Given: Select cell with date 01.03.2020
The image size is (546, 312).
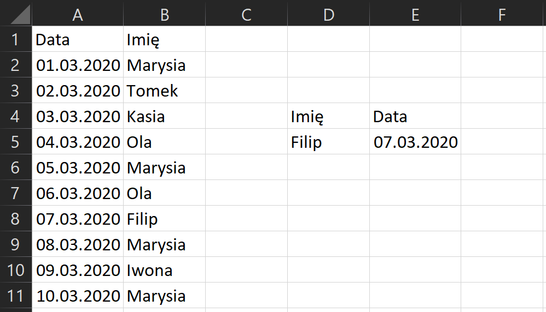Looking at the screenshot, I should point(78,65).
